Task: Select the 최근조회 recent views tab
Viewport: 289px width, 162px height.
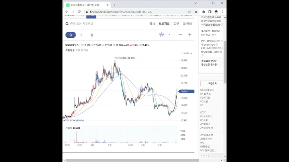Action: (212, 83)
